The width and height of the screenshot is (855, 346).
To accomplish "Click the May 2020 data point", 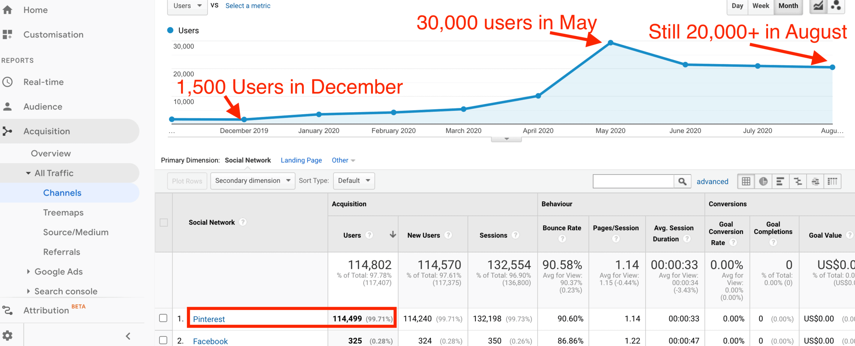I will tap(611, 43).
